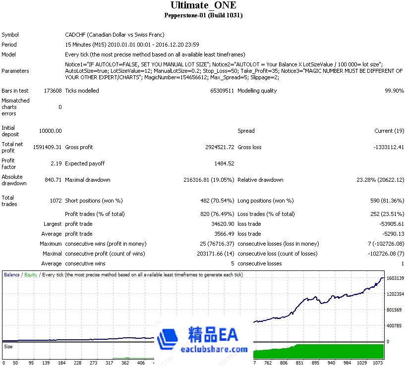Click the consecutive profit value '203171.66 (14)'
Screen dimensions: 408x368
pyautogui.click(x=216, y=254)
